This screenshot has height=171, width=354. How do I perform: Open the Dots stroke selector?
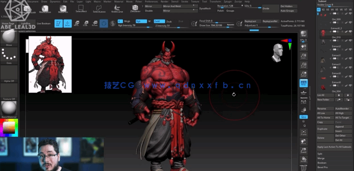click(9, 55)
